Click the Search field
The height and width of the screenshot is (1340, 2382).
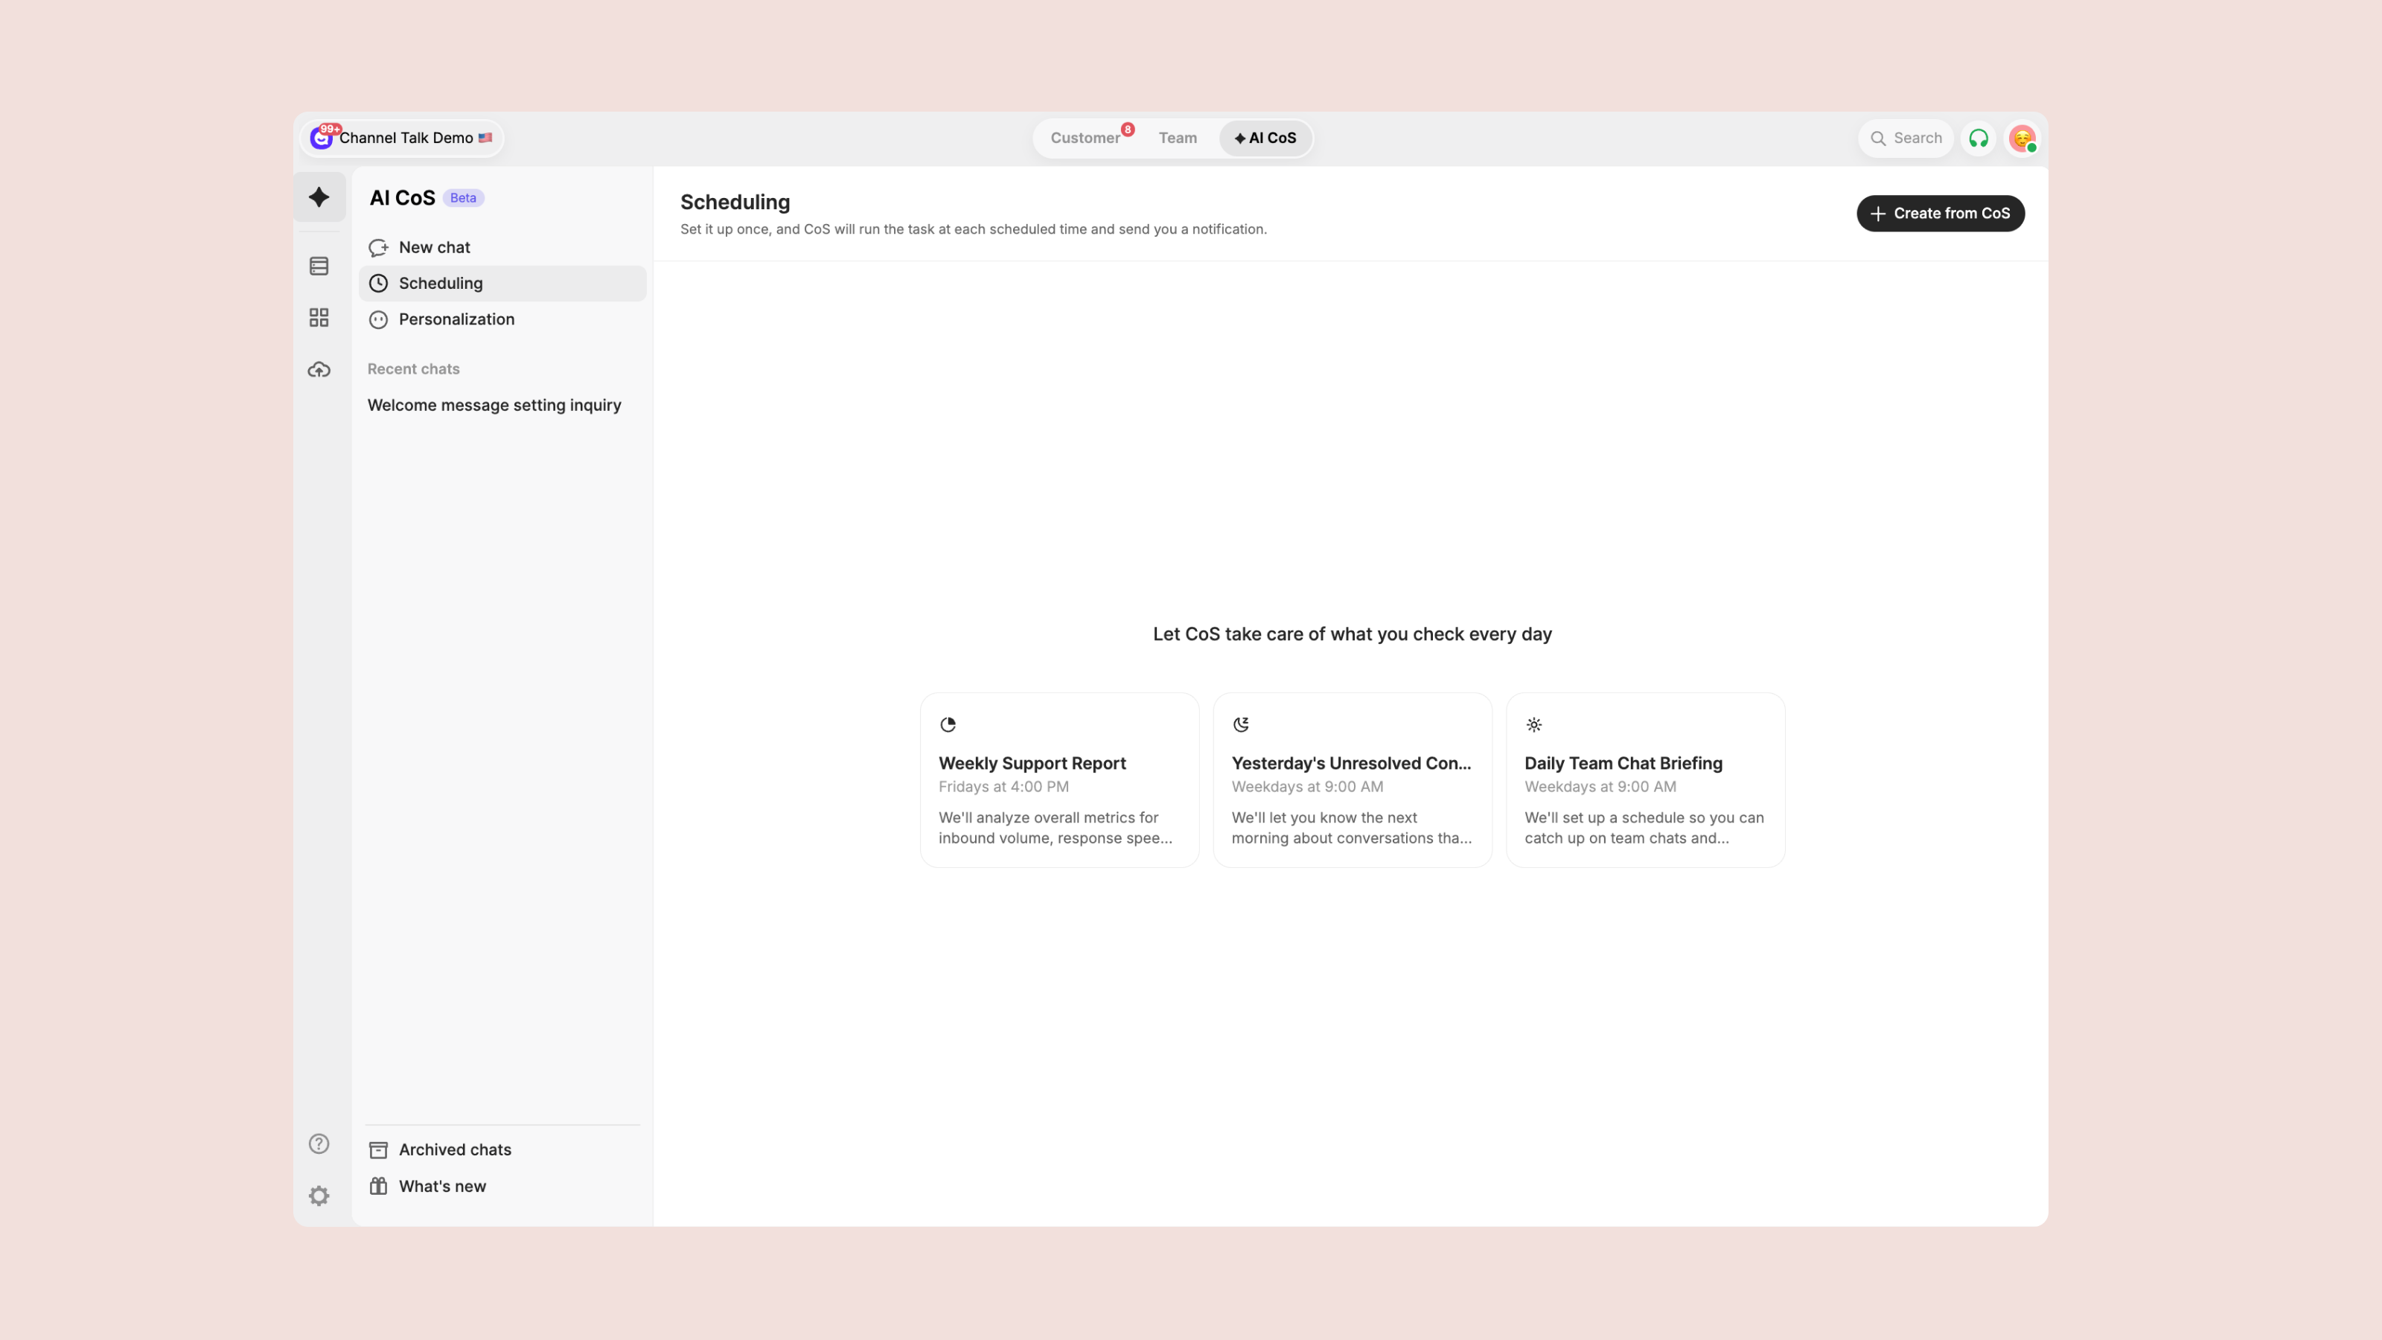click(1905, 138)
